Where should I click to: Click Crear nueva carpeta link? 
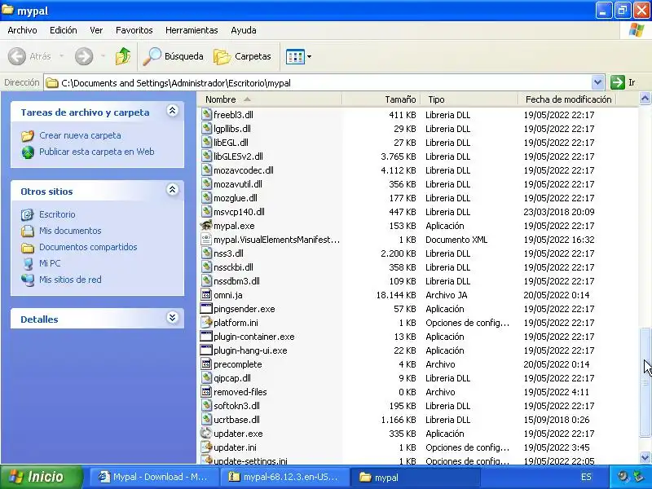[80, 135]
